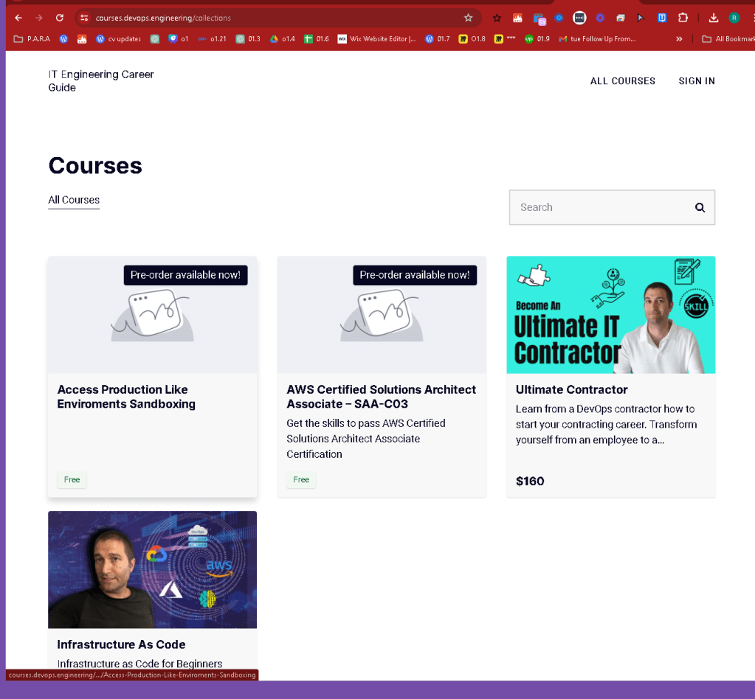Expand the hidden bookmarks chevron
This screenshot has height=699, width=755.
[x=679, y=39]
